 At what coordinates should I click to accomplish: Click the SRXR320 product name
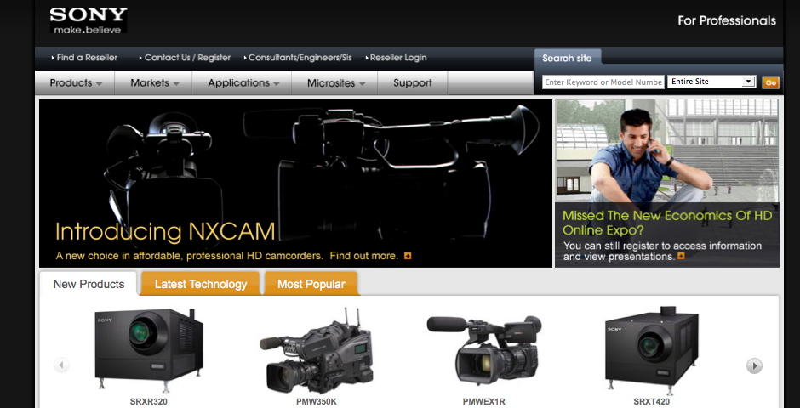148,401
